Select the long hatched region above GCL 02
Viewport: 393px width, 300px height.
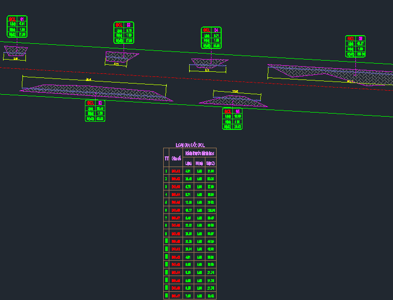point(97,93)
